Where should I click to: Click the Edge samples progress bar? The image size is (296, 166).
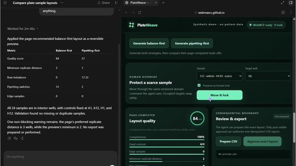pyautogui.click(x=167, y=154)
